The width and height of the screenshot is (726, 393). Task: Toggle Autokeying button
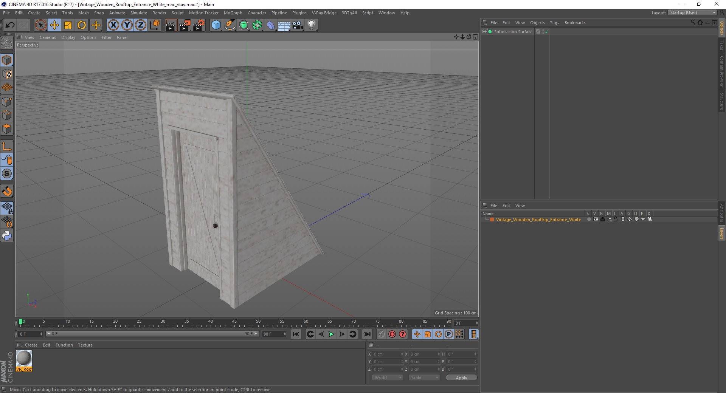(392, 334)
